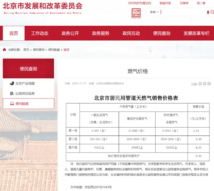Open the 政务公开 menu
This screenshot has height=191, width=214.
(x=70, y=33)
